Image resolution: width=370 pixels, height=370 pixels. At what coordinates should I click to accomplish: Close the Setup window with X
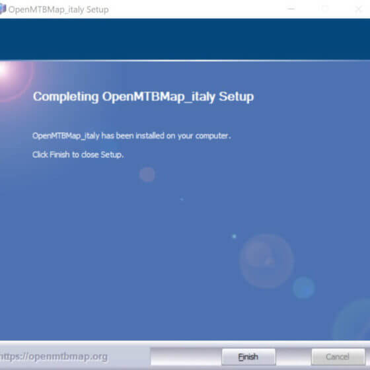coord(358,9)
